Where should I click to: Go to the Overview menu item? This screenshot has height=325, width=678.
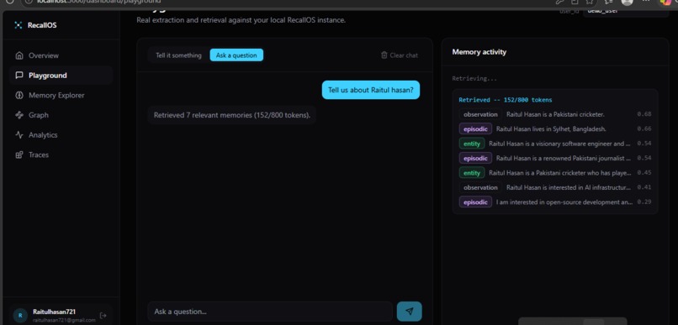pos(61,55)
